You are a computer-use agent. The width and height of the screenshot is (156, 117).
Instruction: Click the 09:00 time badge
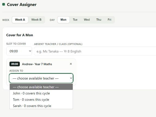[x=15, y=64]
